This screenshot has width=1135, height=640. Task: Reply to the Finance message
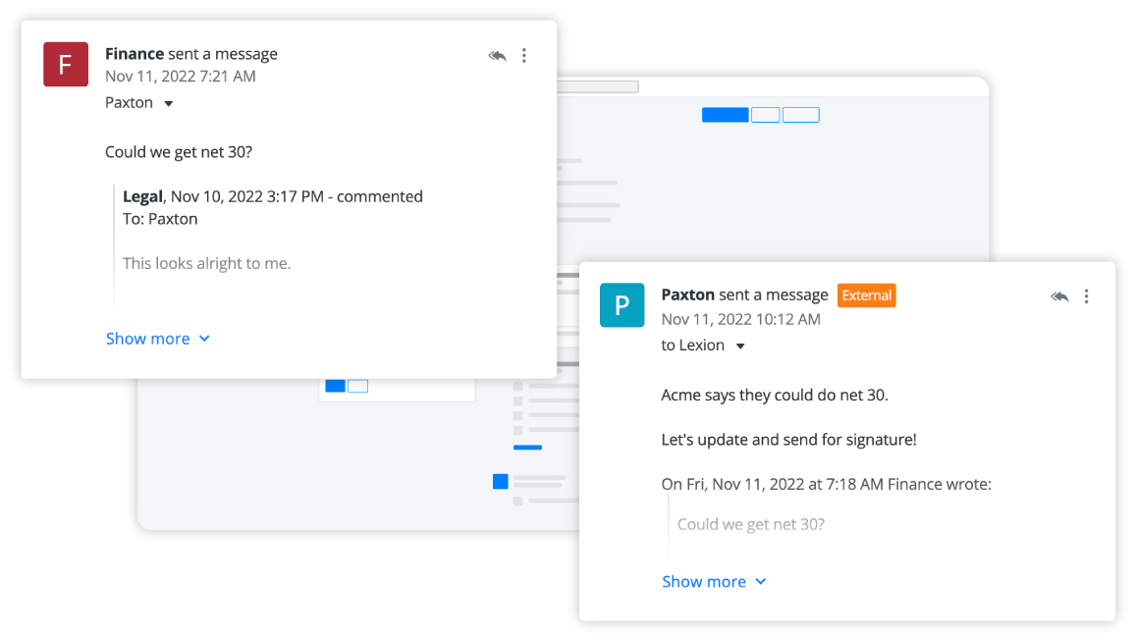coord(497,56)
